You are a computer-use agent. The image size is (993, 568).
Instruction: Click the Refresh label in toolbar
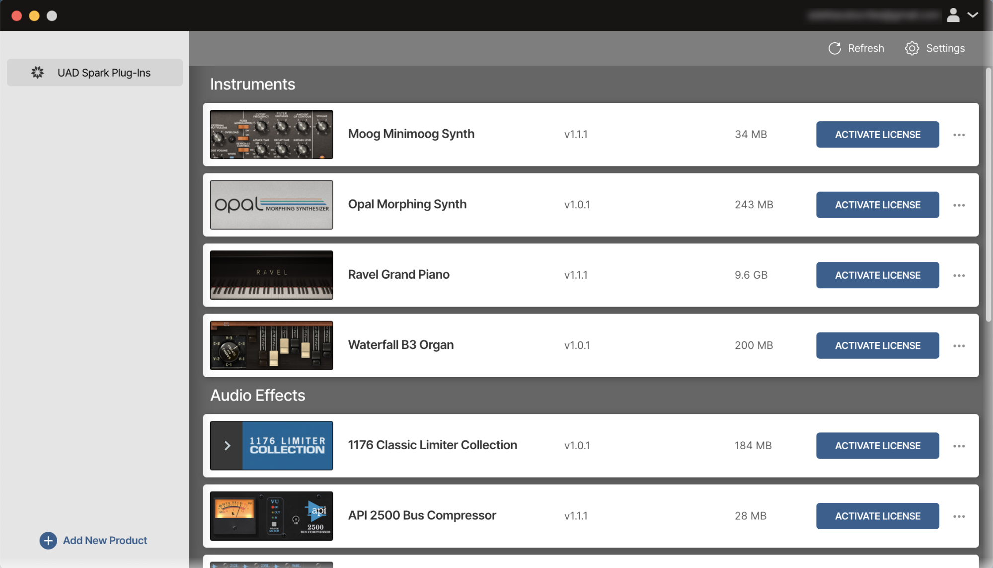tap(866, 48)
